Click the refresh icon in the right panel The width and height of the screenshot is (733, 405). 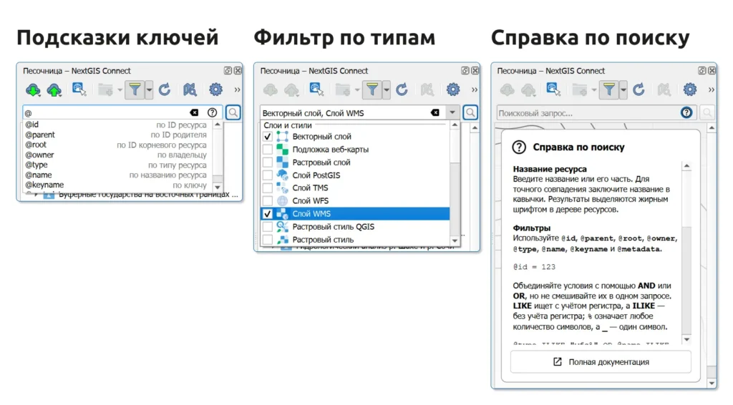tap(639, 89)
